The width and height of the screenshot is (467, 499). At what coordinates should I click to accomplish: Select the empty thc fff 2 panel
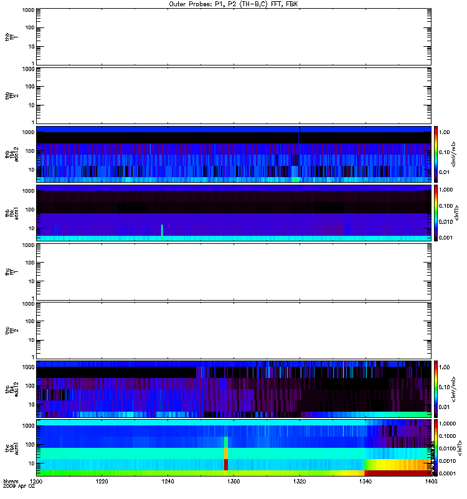coord(233,331)
